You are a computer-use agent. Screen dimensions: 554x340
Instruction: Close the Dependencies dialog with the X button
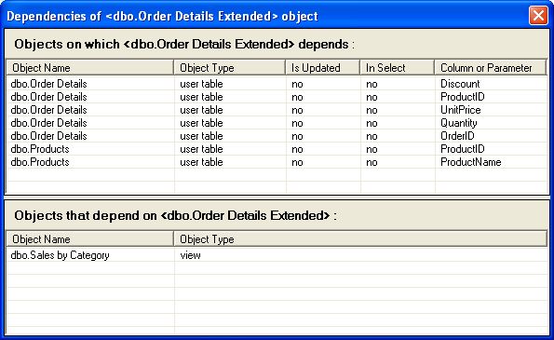[x=538, y=16]
